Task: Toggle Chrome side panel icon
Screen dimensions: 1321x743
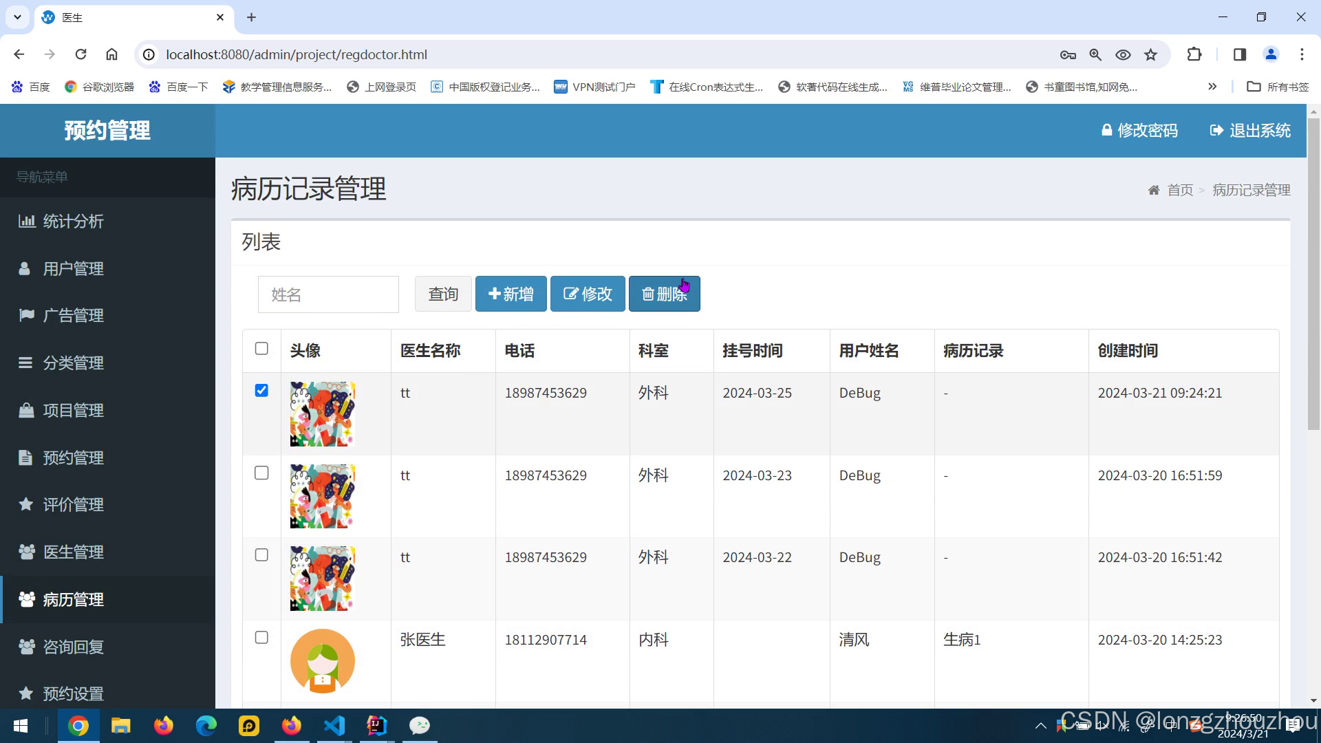Action: (1240, 54)
